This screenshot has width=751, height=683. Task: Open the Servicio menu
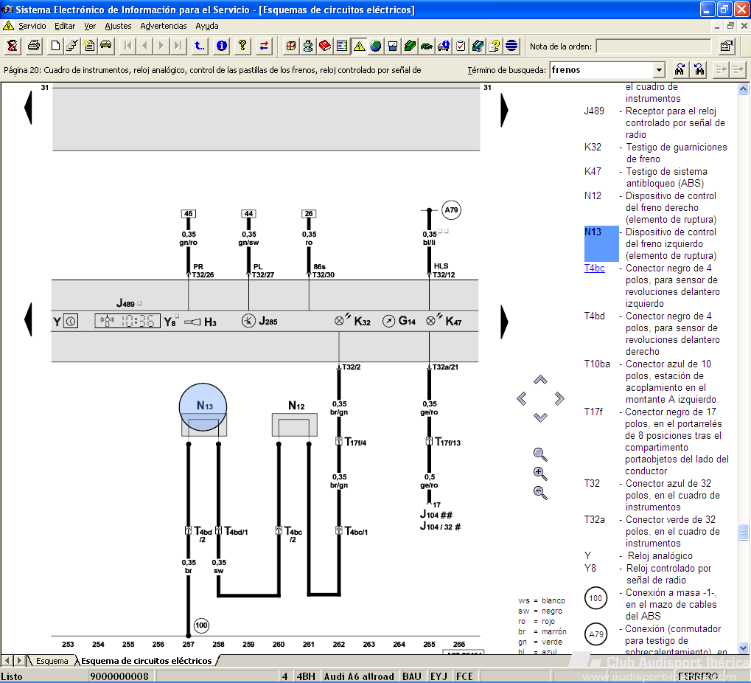click(x=32, y=26)
